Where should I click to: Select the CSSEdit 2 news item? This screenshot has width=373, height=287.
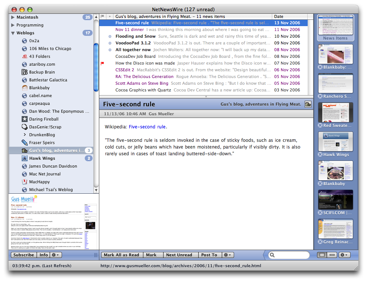click(203, 70)
